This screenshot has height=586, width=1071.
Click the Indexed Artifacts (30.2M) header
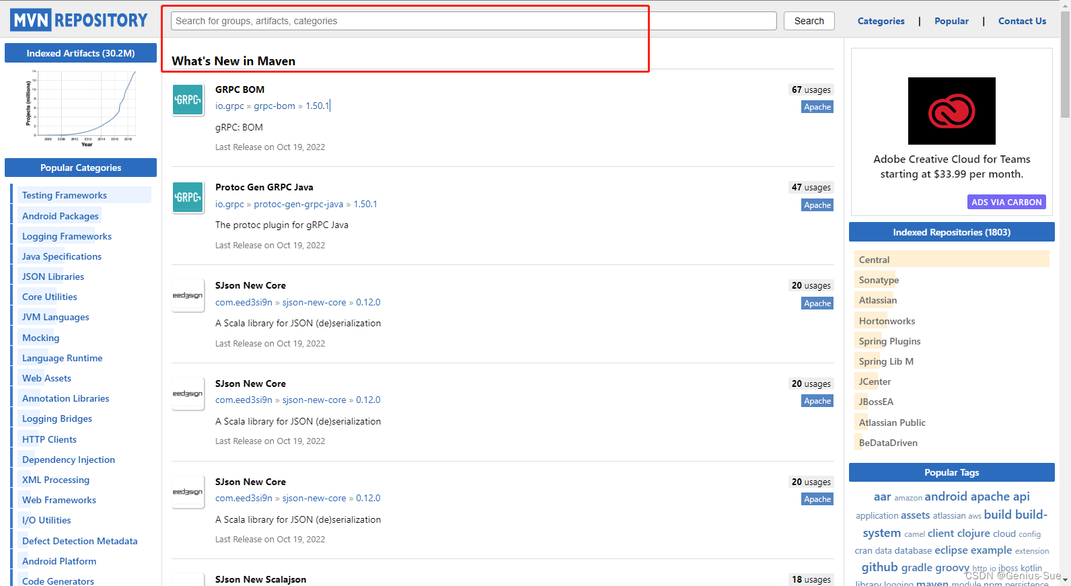[x=81, y=53]
